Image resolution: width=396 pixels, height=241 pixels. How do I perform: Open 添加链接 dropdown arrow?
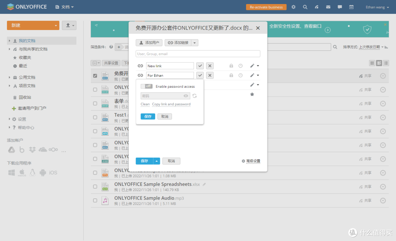point(194,43)
